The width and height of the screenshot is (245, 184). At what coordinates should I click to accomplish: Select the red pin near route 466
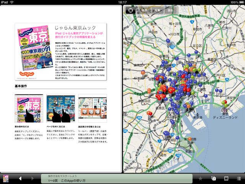150,113
